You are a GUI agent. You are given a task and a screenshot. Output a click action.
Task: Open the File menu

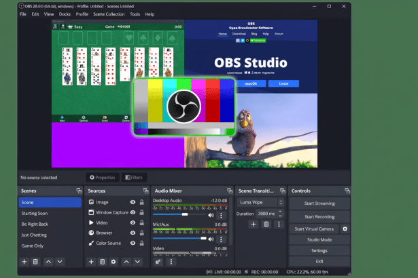point(23,14)
